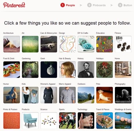Click the Food & Drink bruschetta image

[x=12, y=70]
